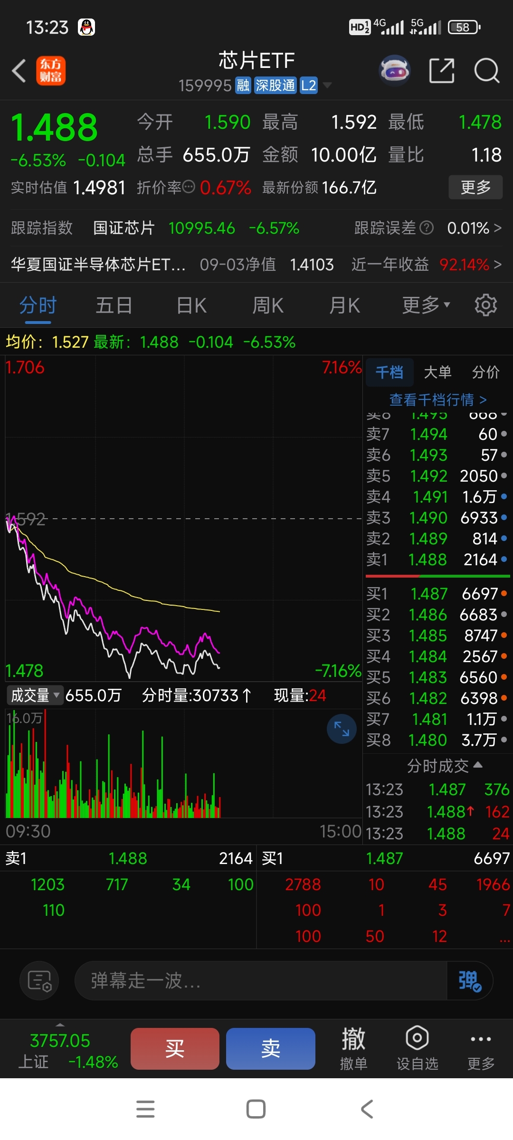
Task: Select the 买3 1.485 order row
Action: click(437, 636)
